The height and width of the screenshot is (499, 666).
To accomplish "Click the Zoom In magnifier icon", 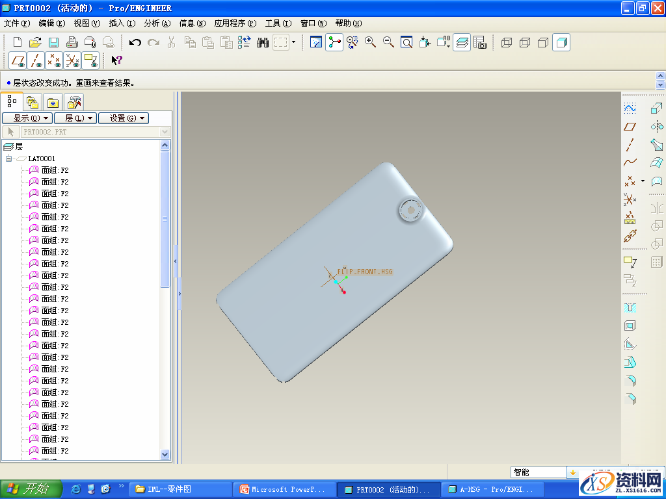I will pyautogui.click(x=371, y=42).
